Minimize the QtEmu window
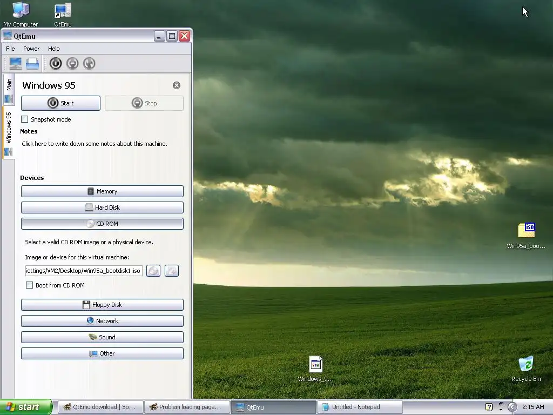Screen dimensions: 553x415 [x=159, y=36]
